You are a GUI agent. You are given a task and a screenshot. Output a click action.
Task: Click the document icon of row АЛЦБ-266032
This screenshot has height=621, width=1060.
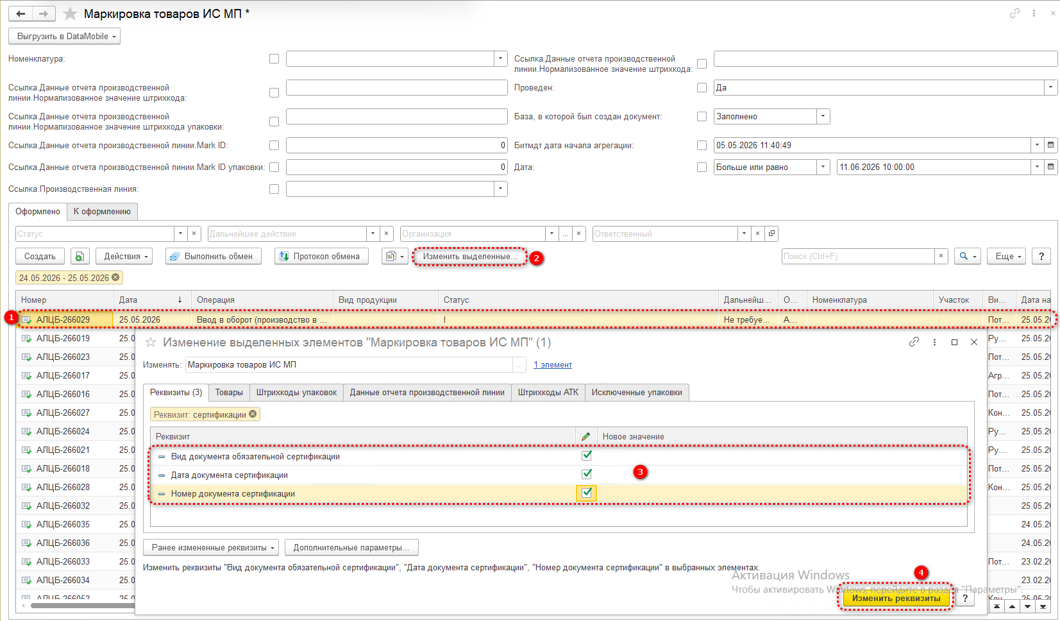[27, 506]
